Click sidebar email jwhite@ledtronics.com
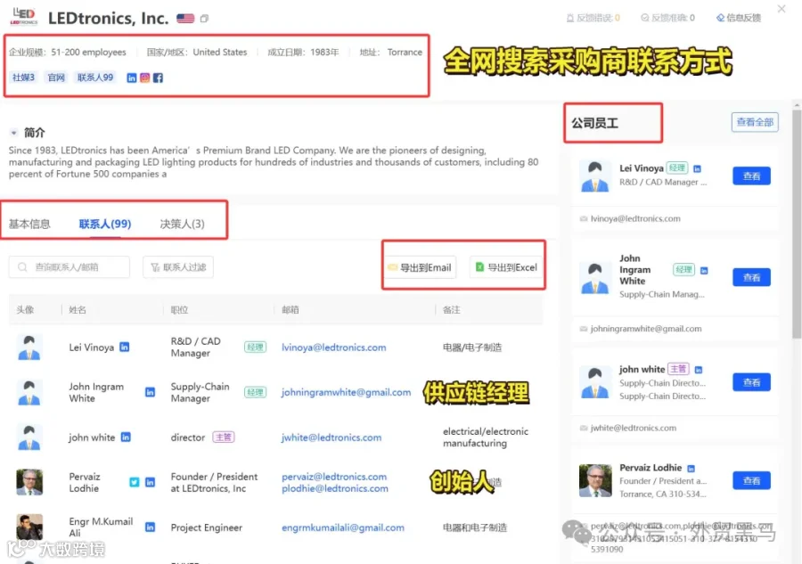The width and height of the screenshot is (802, 564). tap(634, 428)
